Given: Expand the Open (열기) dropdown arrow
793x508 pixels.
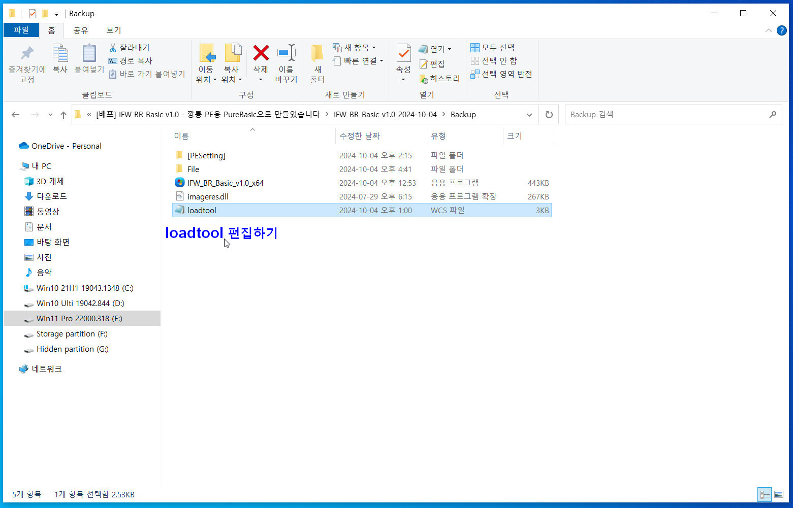Looking at the screenshot, I should [x=450, y=49].
